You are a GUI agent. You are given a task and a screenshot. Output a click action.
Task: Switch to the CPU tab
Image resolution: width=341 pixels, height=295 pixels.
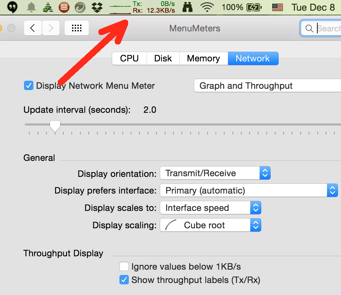[x=129, y=58]
